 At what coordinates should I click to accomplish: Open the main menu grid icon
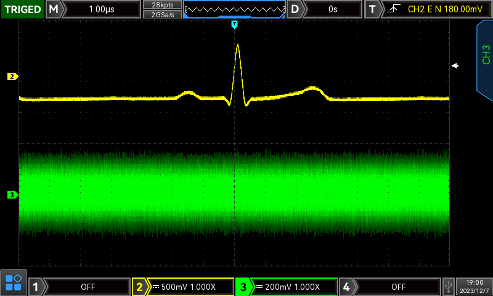[14, 282]
